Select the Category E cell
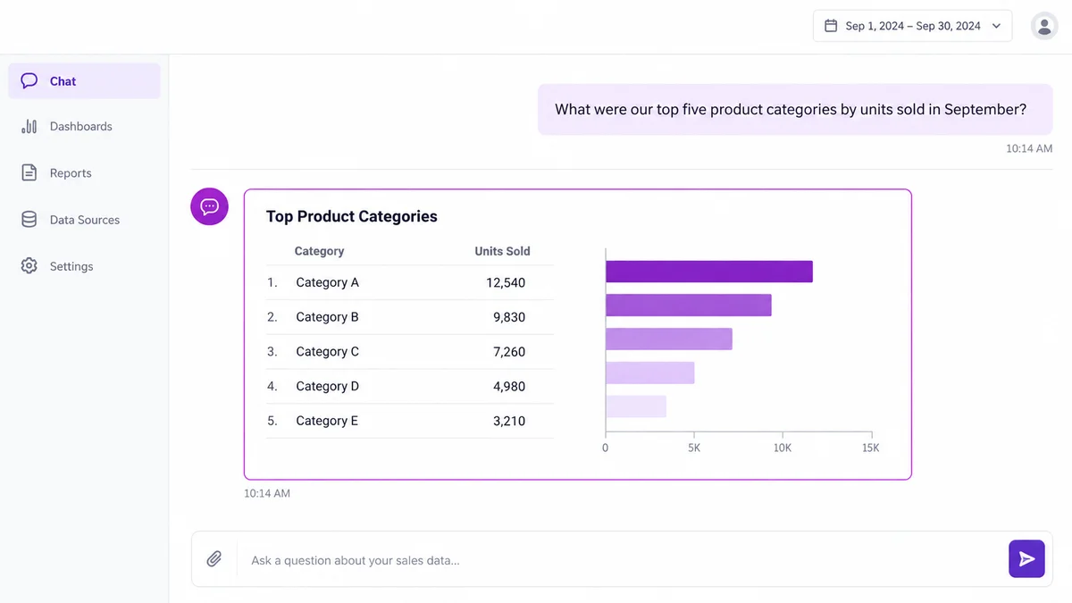Viewport: 1072px width, 603px height. (327, 421)
